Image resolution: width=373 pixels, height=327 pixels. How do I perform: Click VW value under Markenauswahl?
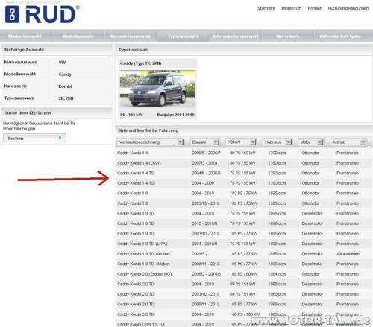(62, 63)
